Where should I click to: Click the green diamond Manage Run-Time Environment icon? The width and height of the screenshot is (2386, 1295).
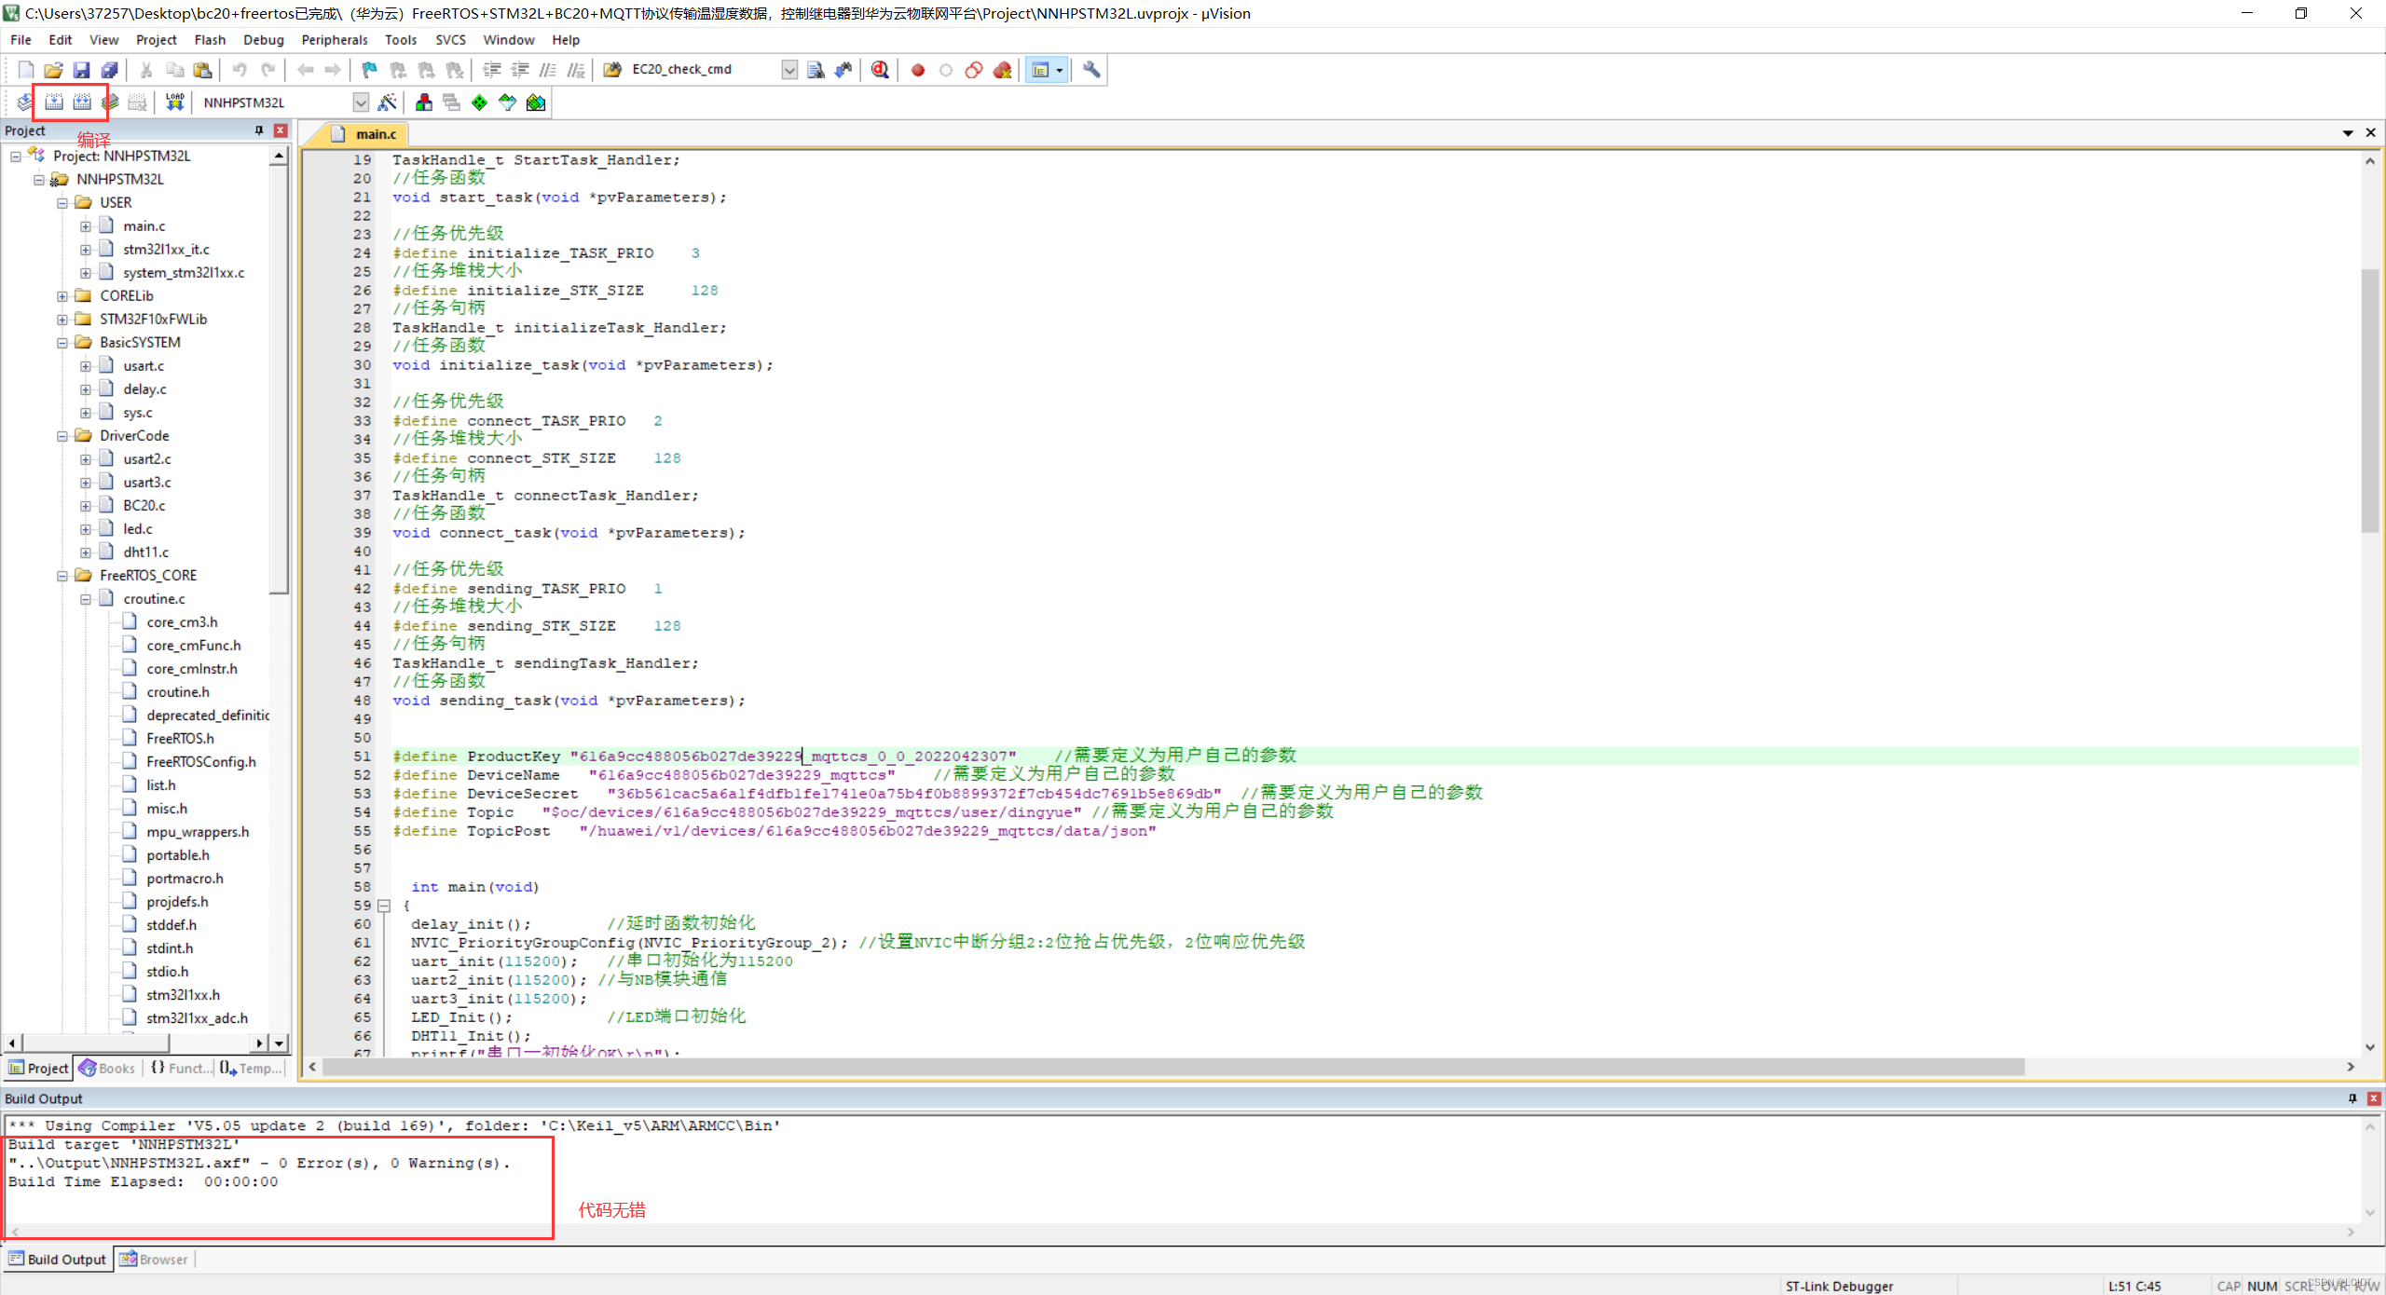pos(479,102)
